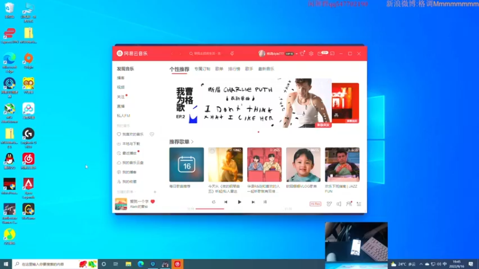Viewport: 479px width, 269px height.
Task: Open settings via the gear icon
Action: point(311,54)
